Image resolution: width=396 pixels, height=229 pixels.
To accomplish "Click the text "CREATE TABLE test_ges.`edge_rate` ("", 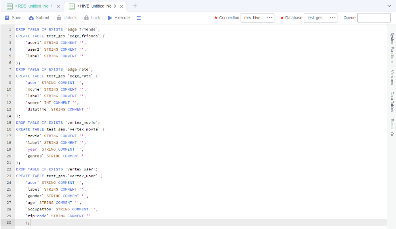I will tap(57, 76).
